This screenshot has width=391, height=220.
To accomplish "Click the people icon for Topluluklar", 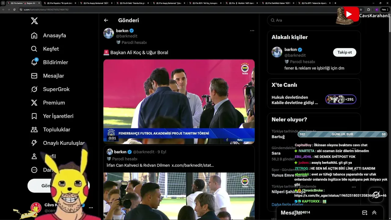I will pyautogui.click(x=34, y=130).
